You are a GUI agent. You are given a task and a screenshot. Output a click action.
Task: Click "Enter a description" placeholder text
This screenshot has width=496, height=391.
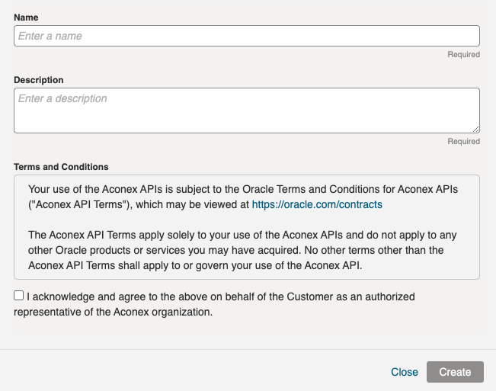point(62,98)
